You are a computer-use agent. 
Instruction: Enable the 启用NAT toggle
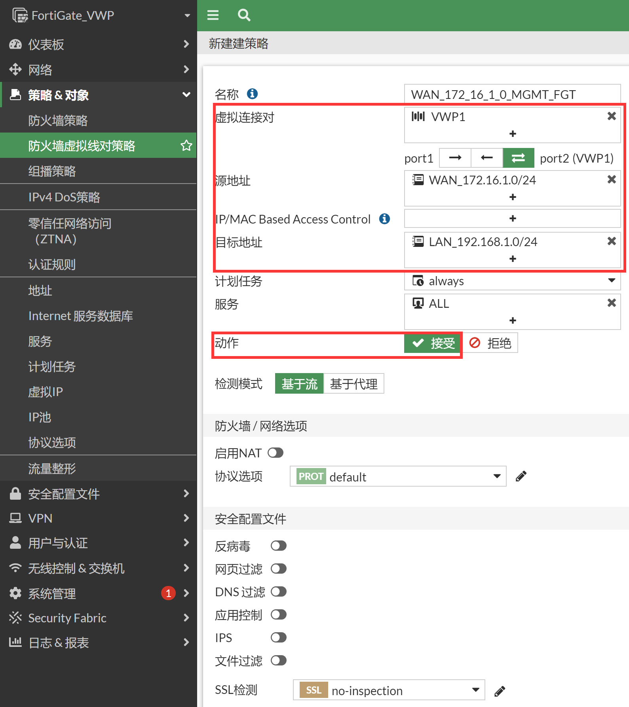tap(276, 453)
